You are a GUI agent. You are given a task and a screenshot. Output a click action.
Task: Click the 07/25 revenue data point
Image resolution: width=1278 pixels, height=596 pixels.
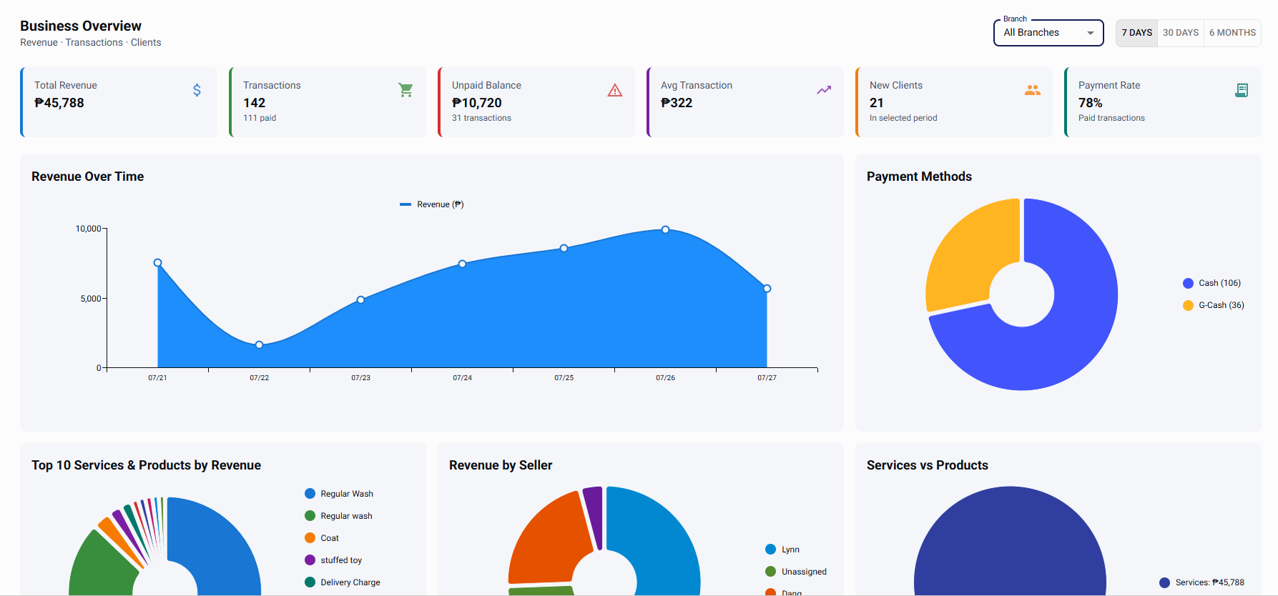click(564, 248)
